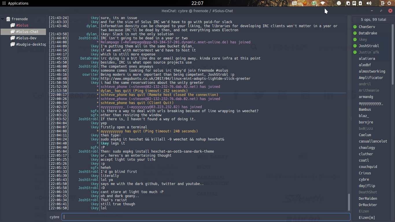Viewport: 395px width, 222px height.
Task: Click JoshStrobl's green op status dot
Action: [355, 46]
